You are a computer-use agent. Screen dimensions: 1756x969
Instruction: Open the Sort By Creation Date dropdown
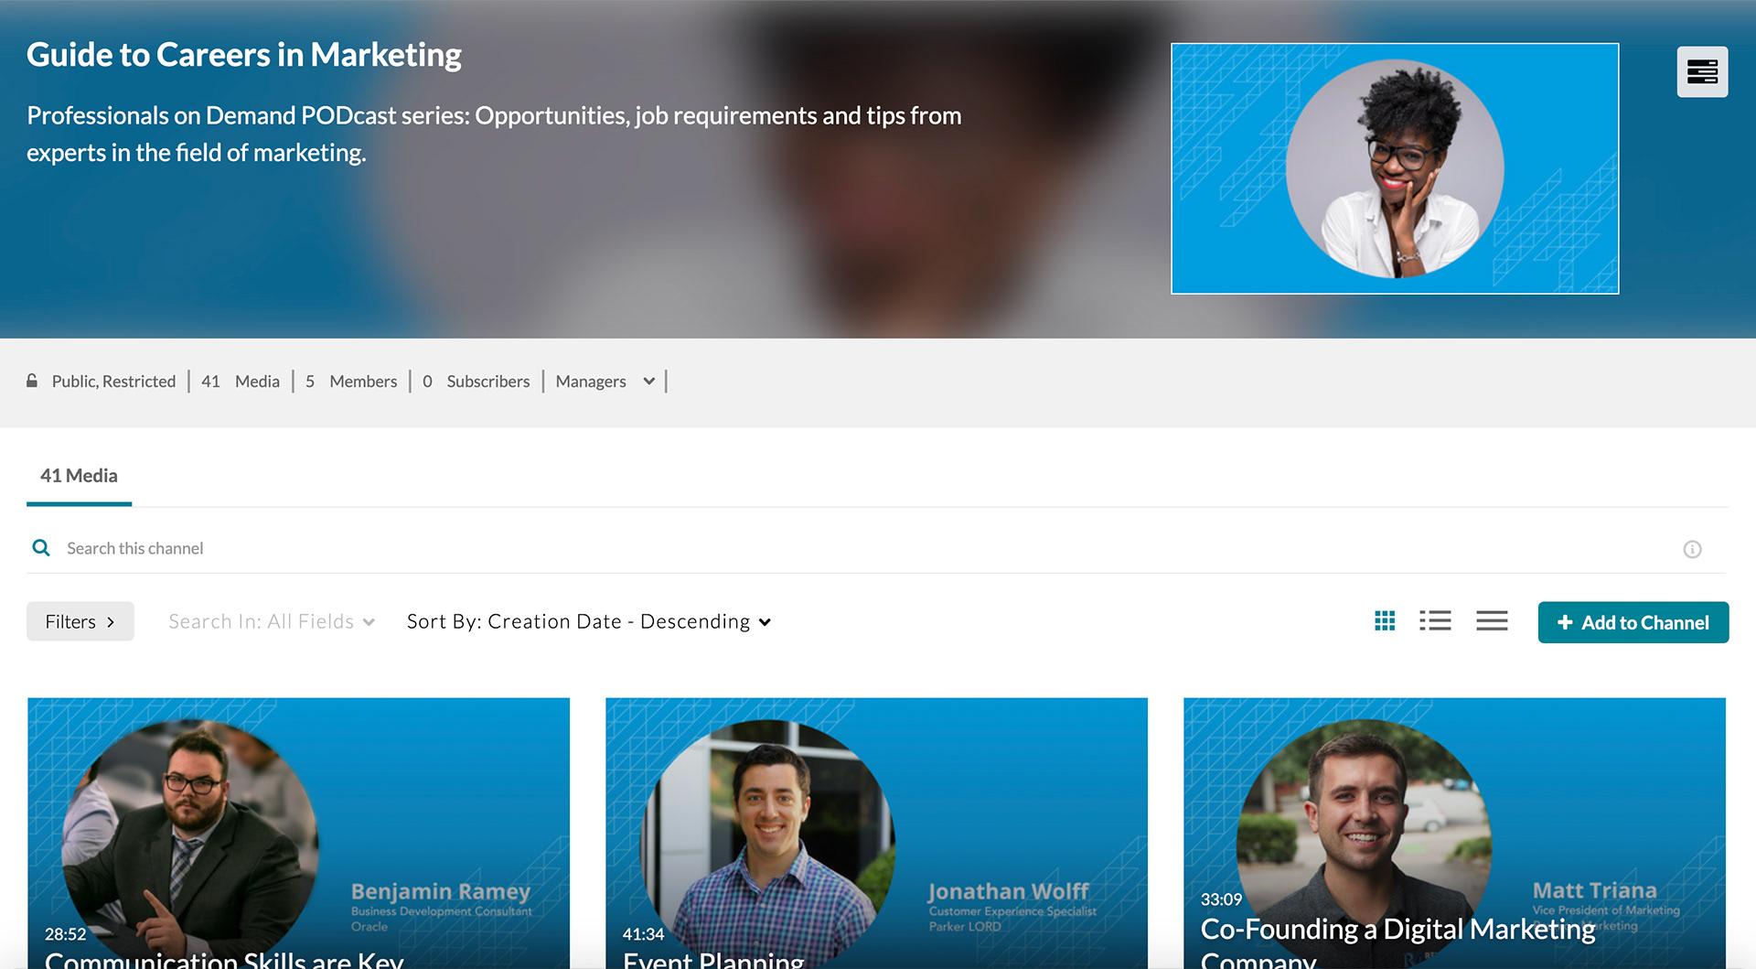[x=589, y=621]
